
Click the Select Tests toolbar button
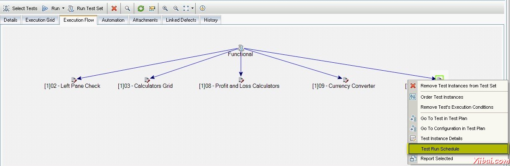pyautogui.click(x=20, y=8)
